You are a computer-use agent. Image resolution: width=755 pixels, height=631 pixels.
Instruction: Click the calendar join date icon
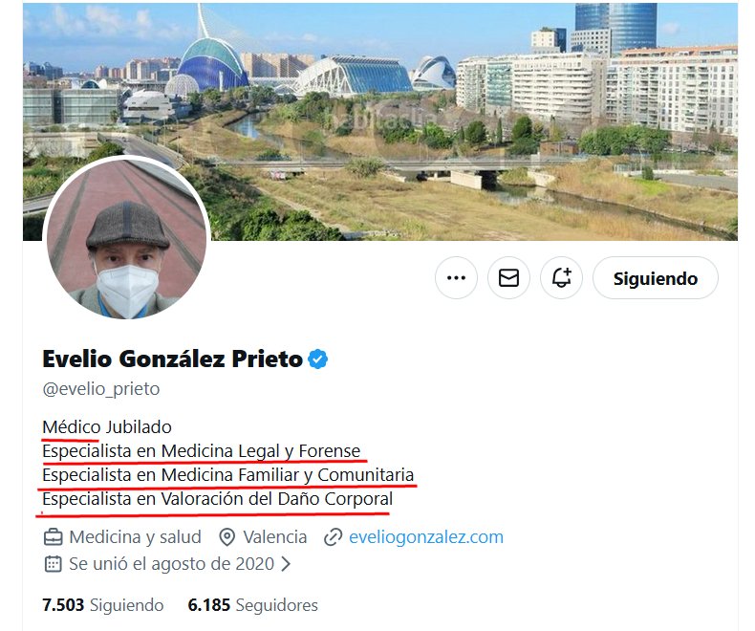pos(53,563)
